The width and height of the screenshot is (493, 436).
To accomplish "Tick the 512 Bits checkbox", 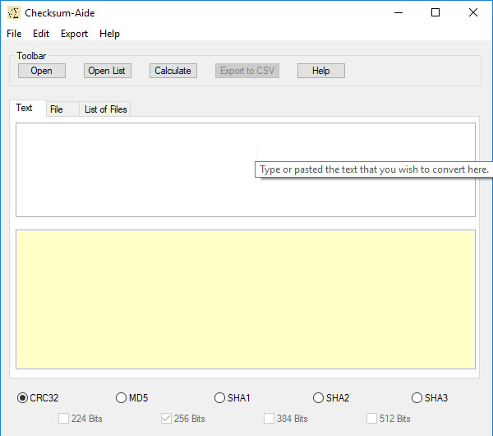I will pyautogui.click(x=389, y=419).
